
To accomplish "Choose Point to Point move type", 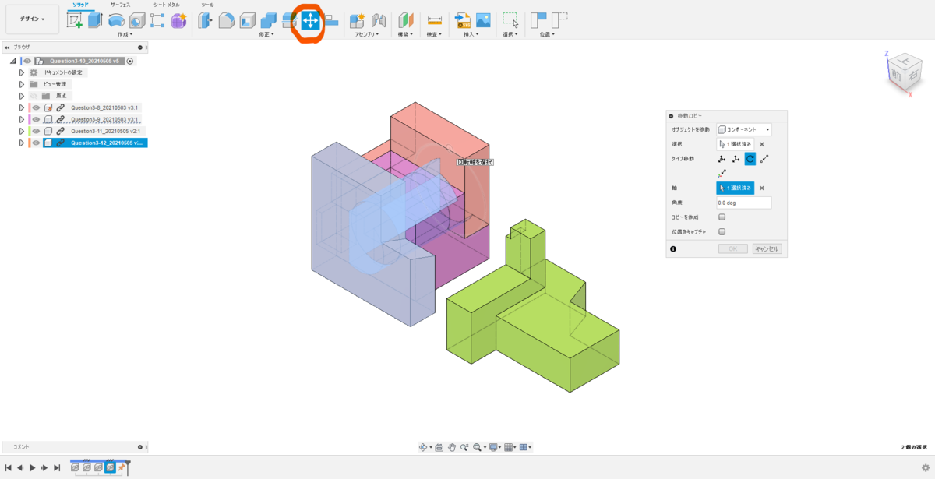I will point(765,159).
